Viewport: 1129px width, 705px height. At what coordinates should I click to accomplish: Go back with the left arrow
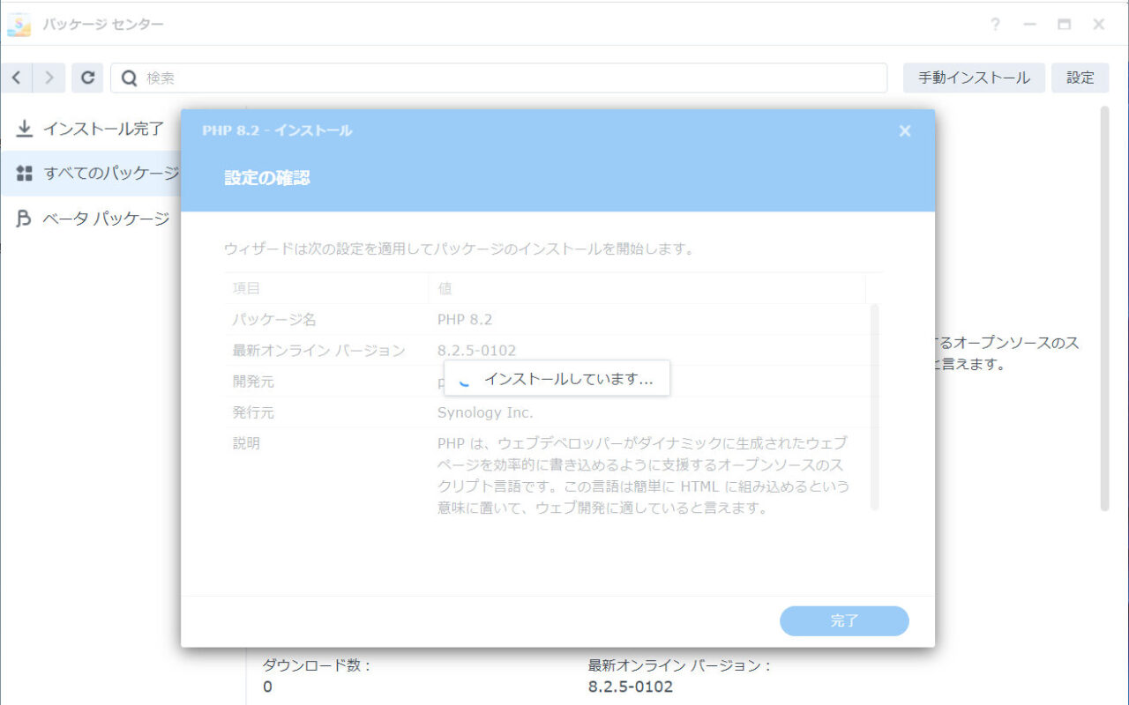point(17,78)
